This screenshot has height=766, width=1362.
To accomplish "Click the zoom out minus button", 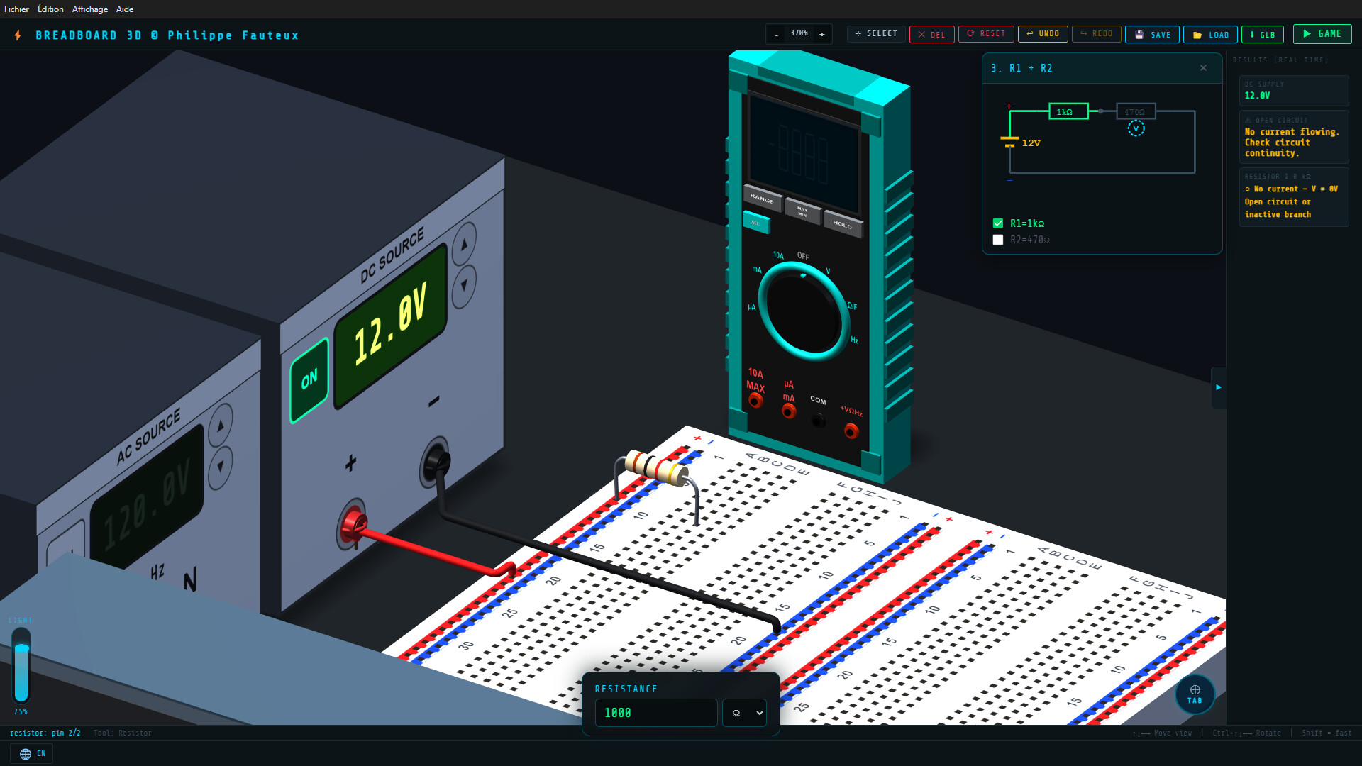I will [x=777, y=34].
